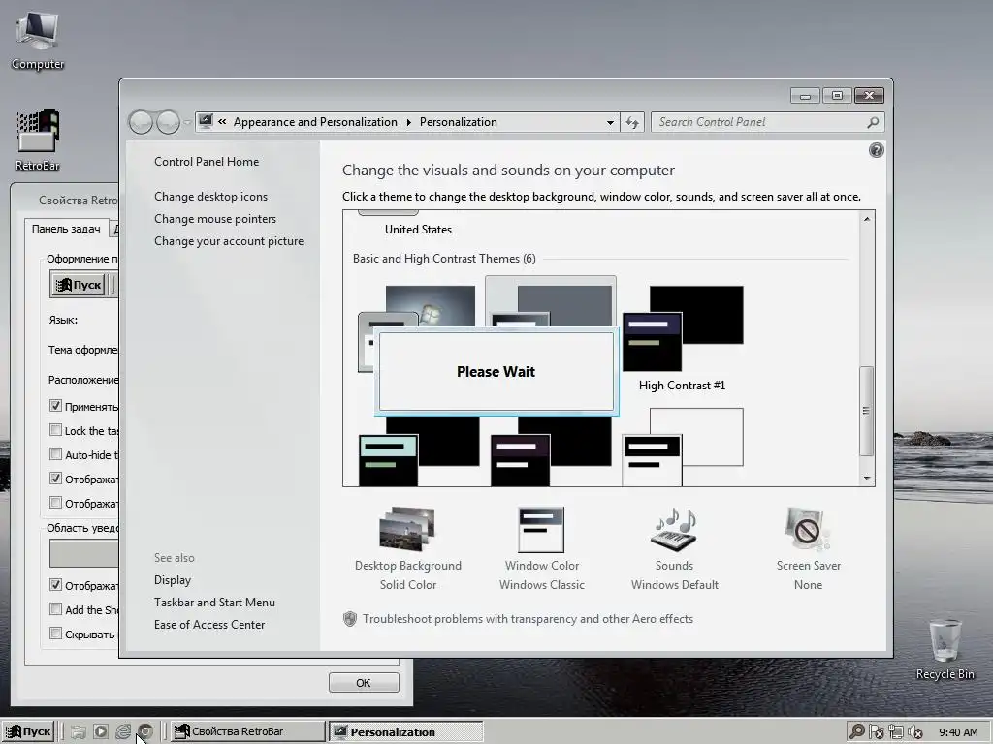Click the Personalization breadcrumb
Image resolution: width=993 pixels, height=744 pixels.
(x=459, y=122)
